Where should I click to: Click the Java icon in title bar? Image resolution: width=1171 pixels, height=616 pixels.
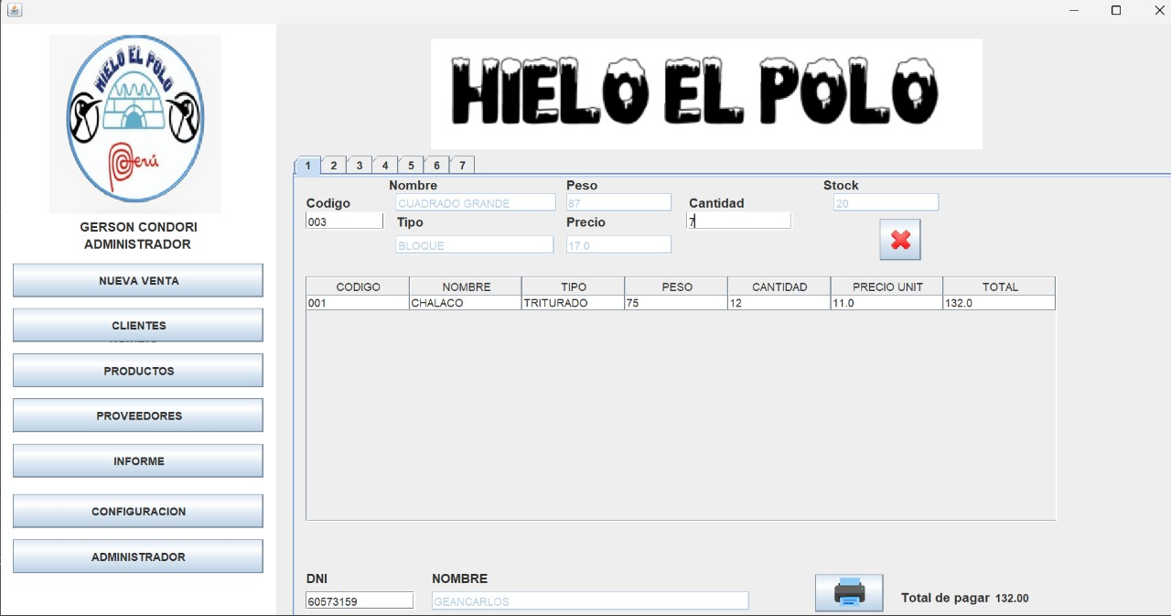coord(14,9)
